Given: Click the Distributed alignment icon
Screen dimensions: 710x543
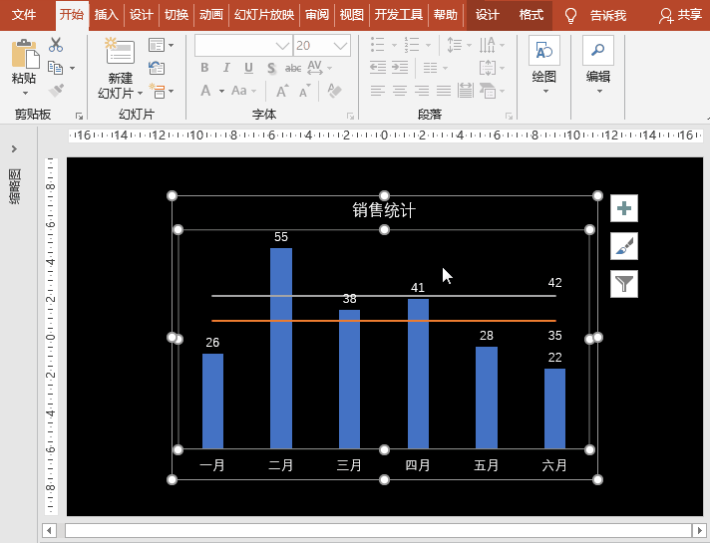Looking at the screenshot, I should [x=466, y=91].
